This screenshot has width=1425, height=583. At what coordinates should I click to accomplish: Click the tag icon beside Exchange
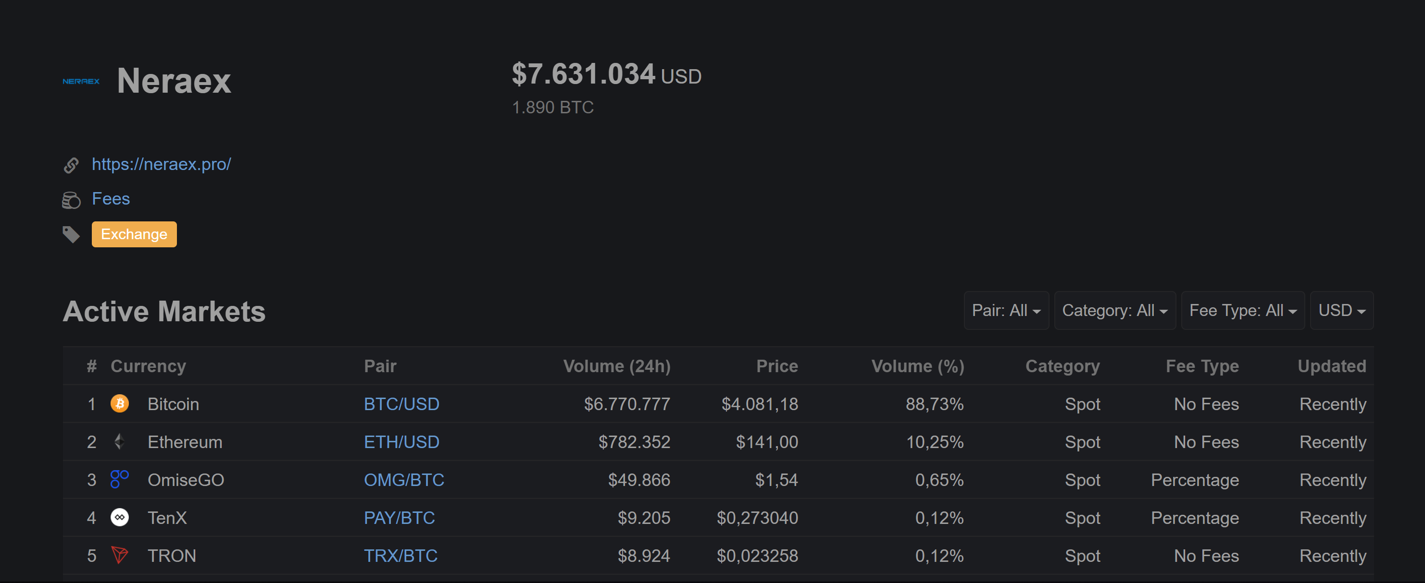(71, 235)
